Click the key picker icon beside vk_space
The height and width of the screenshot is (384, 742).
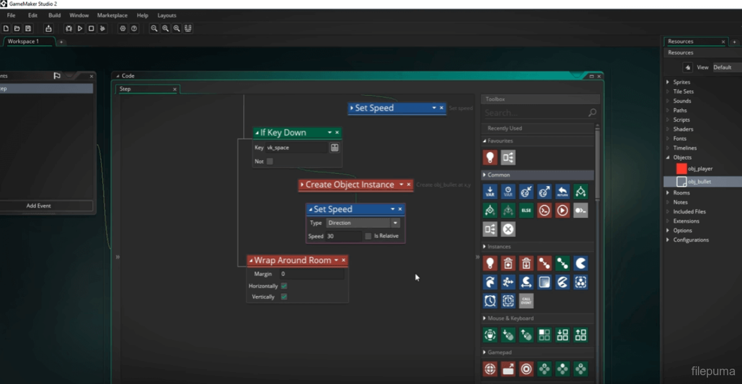335,148
